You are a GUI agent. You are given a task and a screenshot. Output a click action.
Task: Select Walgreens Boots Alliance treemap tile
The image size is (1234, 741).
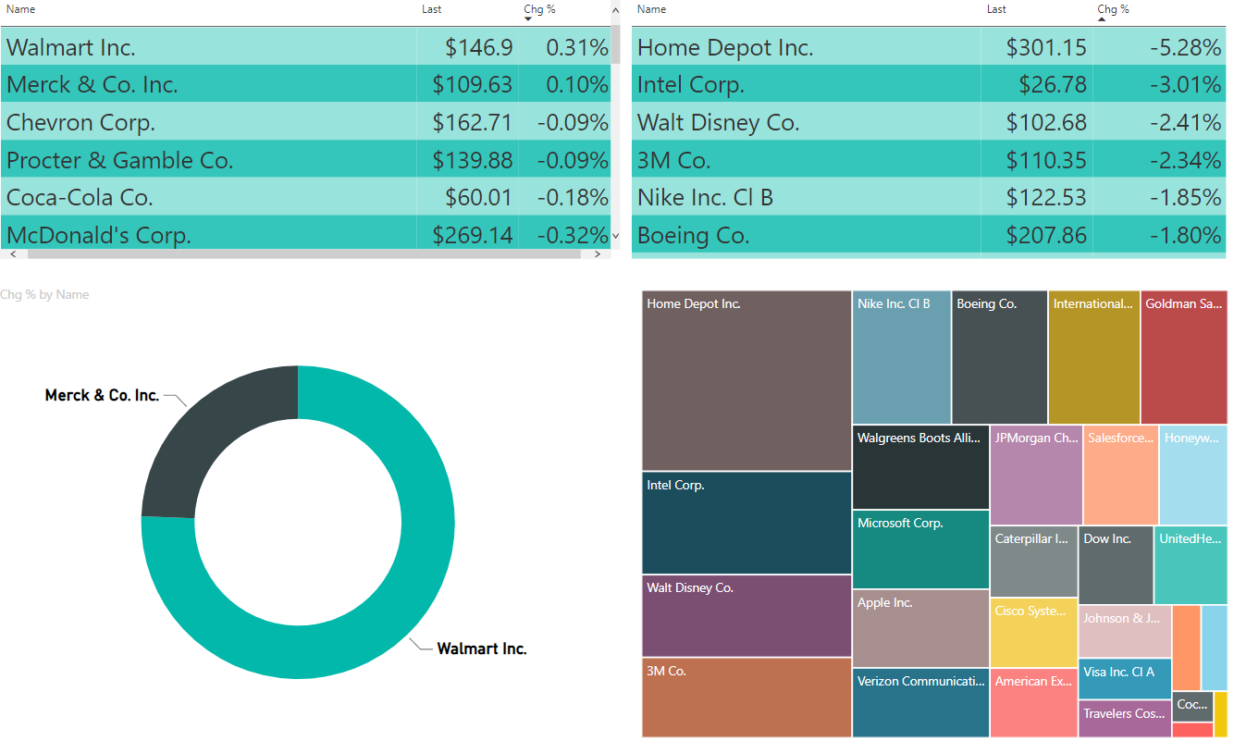920,467
